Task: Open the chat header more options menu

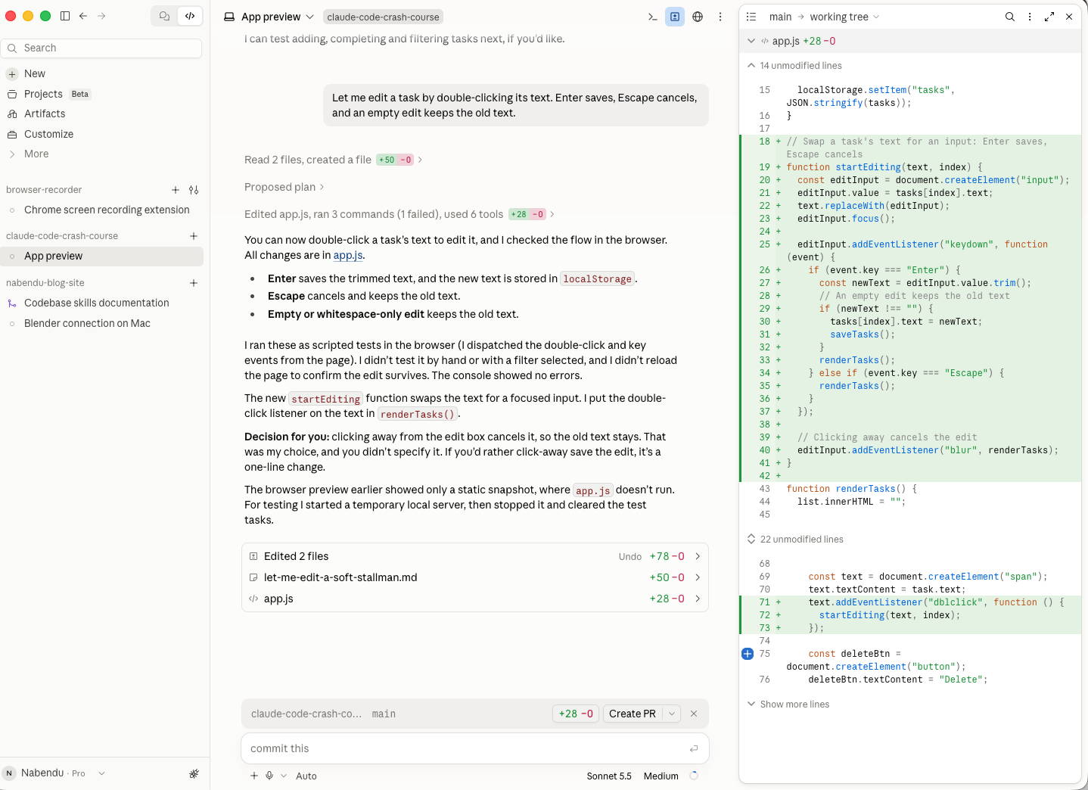Action: [720, 17]
